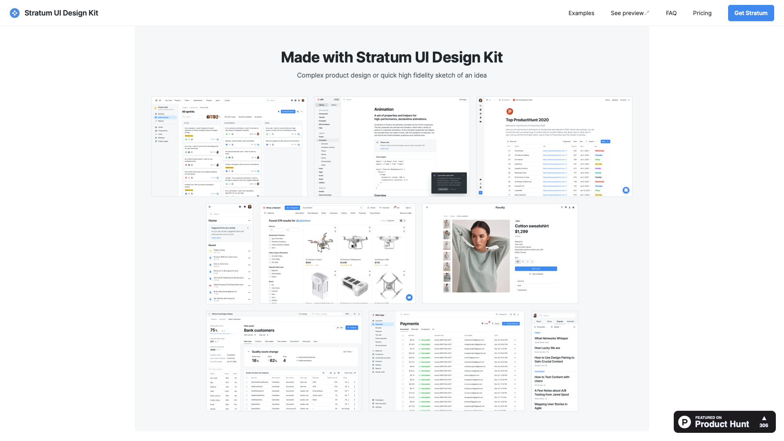Screen dimensions: 784x441
Task: Click the upvote triangle above 306
Action: 764,418
